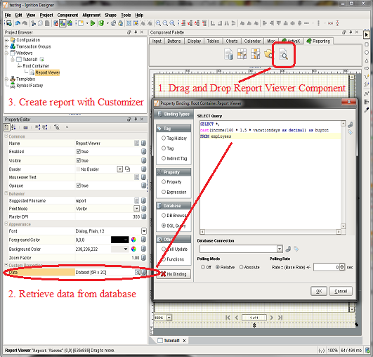Click the OK button in Property Binding
The width and height of the screenshot is (373, 357).
pos(319,291)
